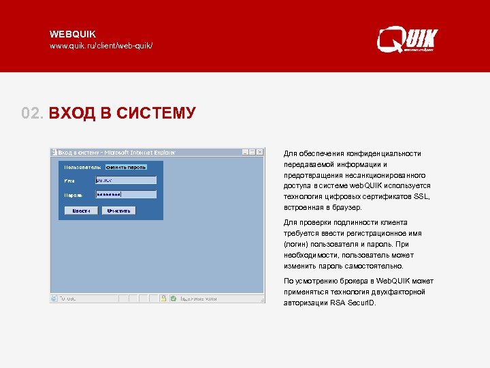This screenshot has width=490, height=368.
Task: Click the '02.' slide number
Action: (33, 113)
